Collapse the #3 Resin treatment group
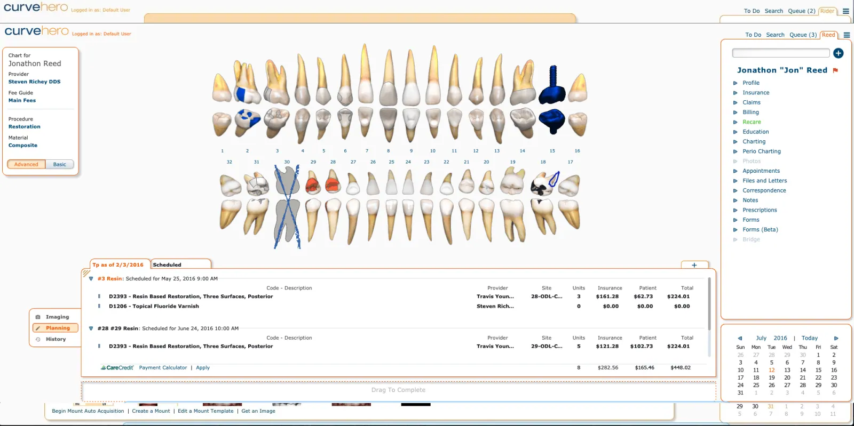 91,279
